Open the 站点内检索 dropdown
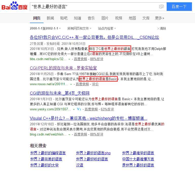 coord(107,28)
